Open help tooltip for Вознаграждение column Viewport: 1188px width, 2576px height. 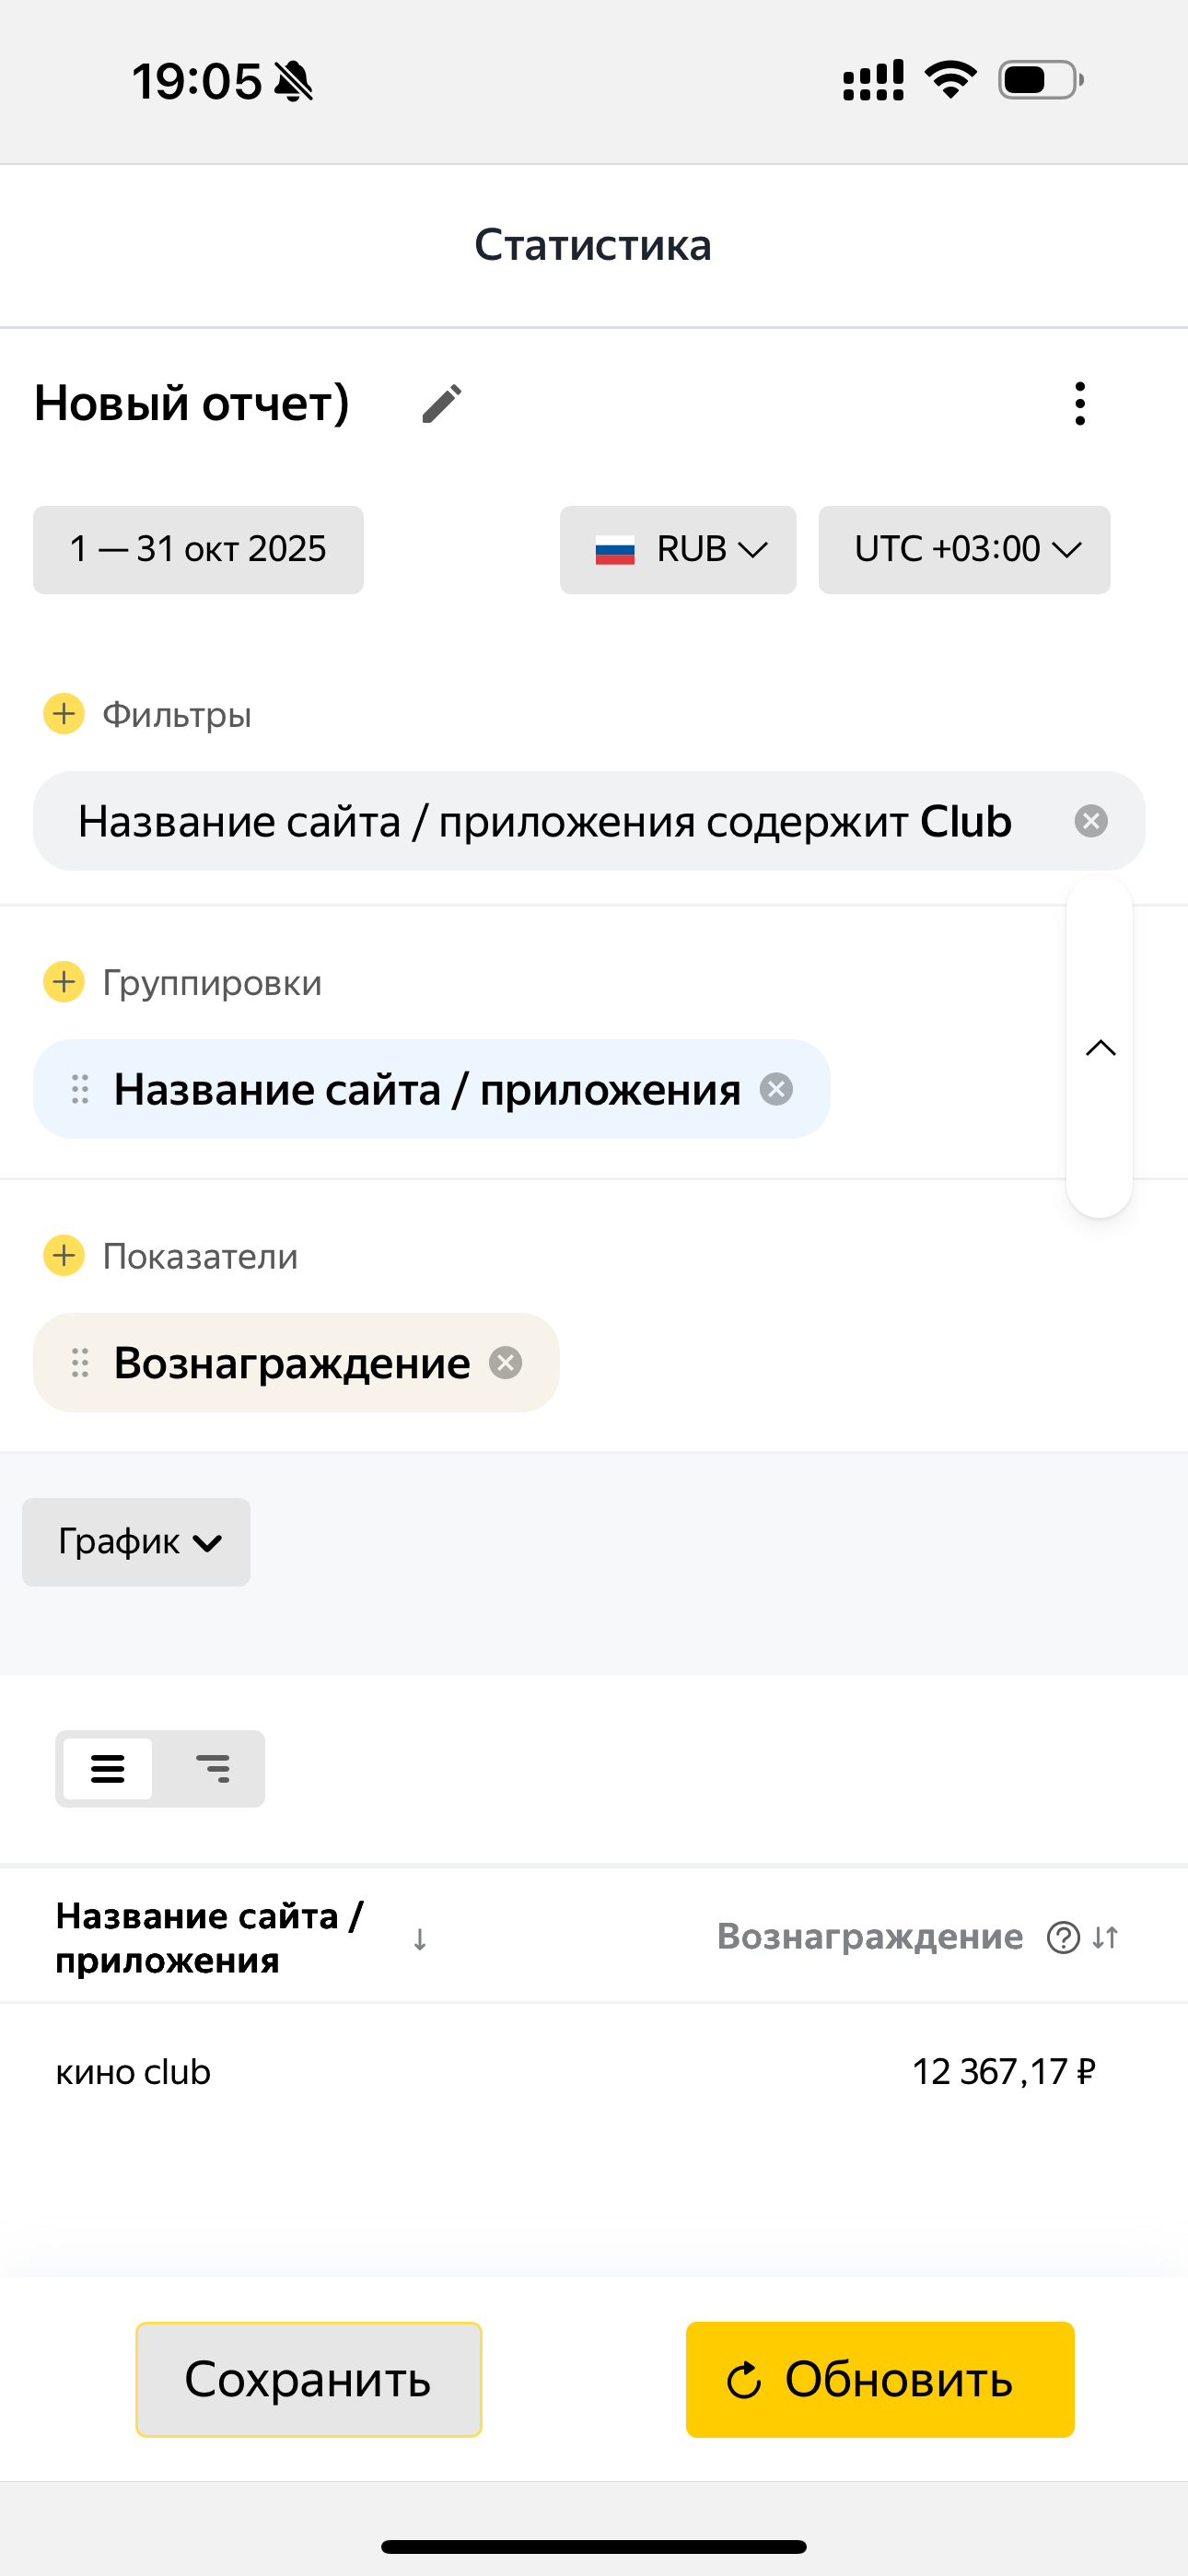[1062, 1937]
